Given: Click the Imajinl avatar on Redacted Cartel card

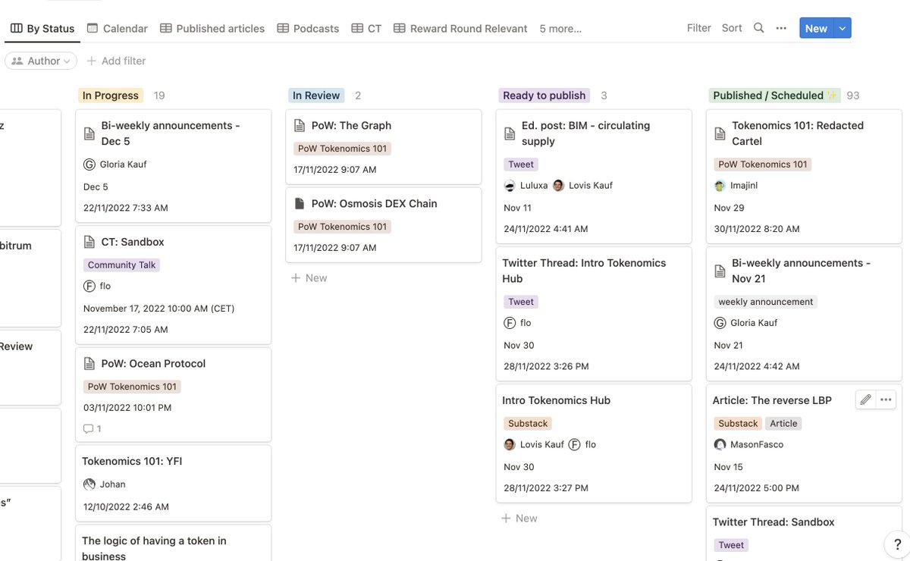Looking at the screenshot, I should 720,186.
